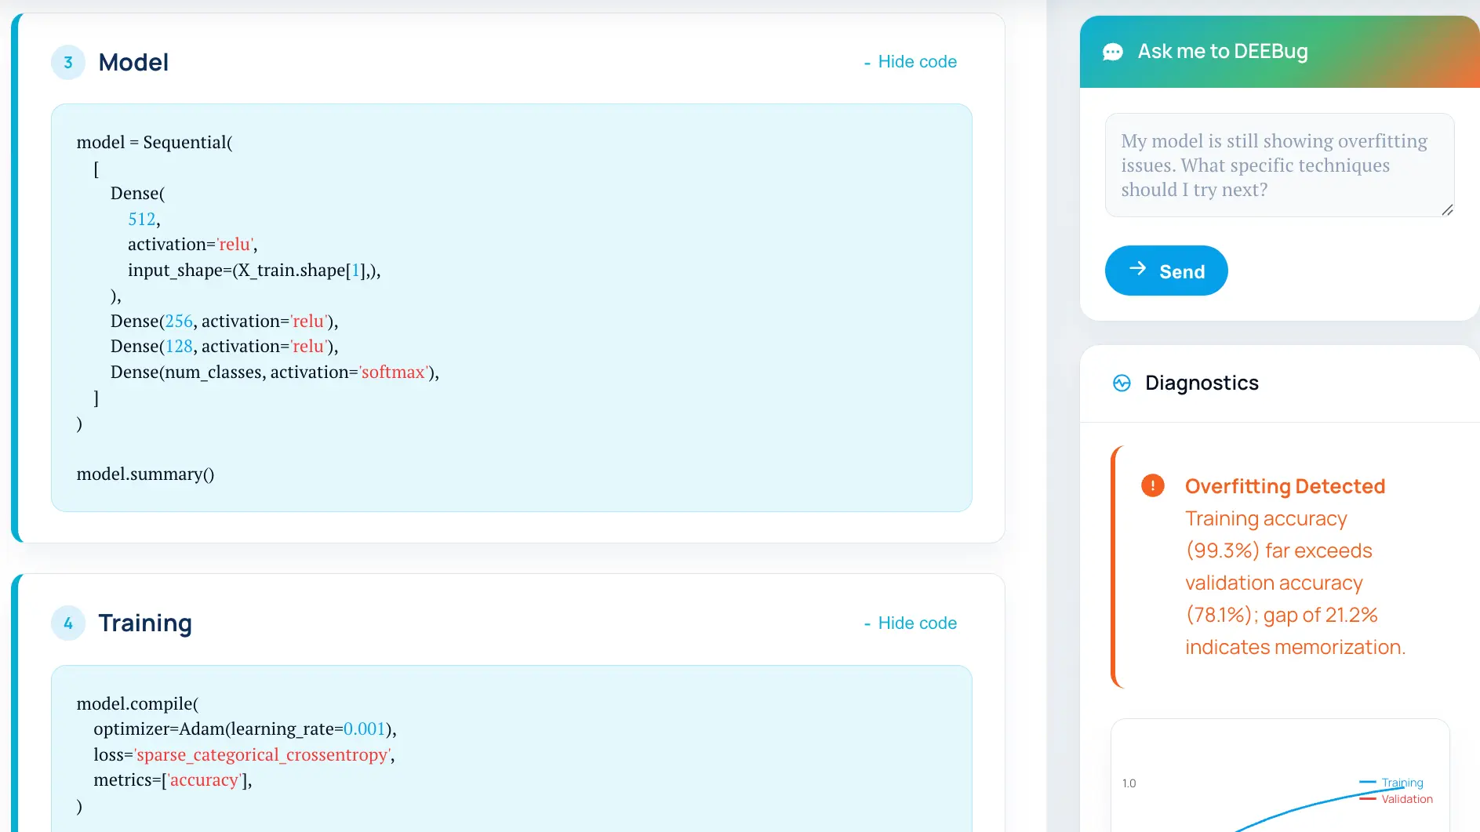Click the step 3 number badge
This screenshot has width=1480, height=832.
(68, 63)
